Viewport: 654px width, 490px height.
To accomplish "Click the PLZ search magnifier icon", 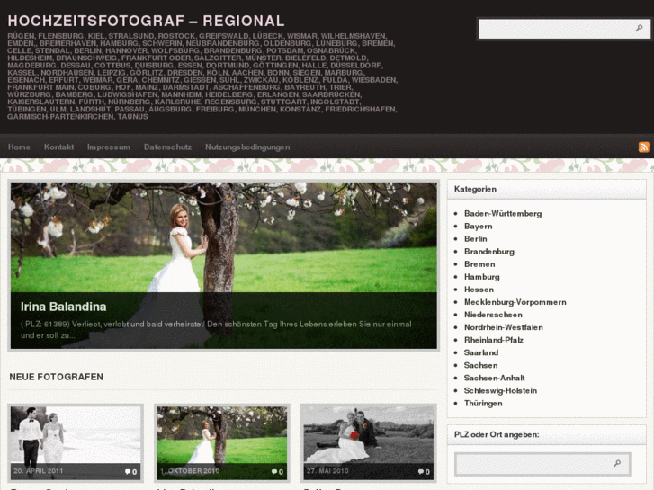I will point(617,463).
